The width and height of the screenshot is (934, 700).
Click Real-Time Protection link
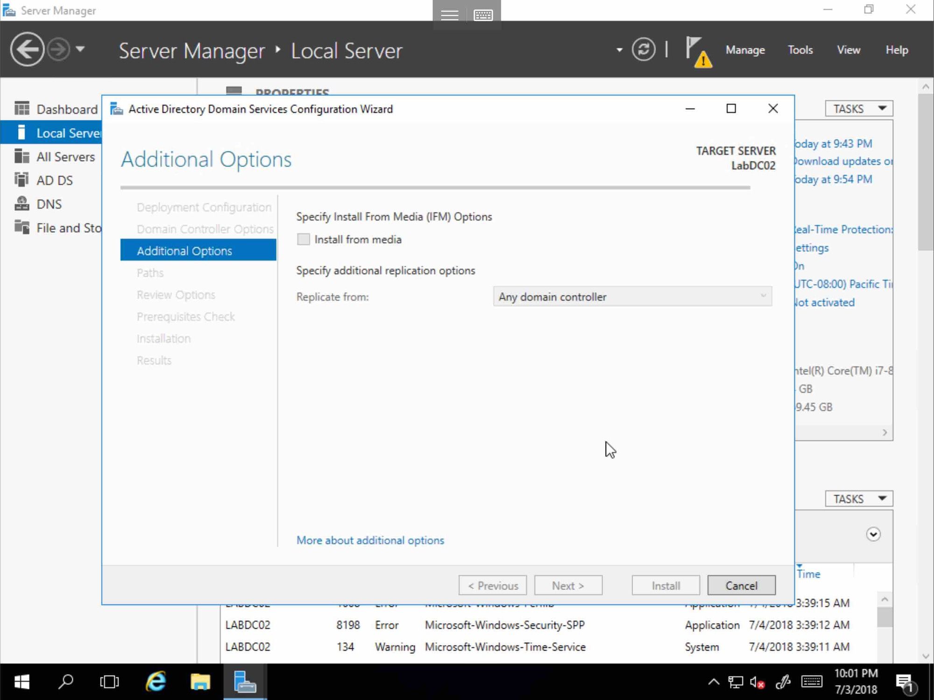point(844,229)
